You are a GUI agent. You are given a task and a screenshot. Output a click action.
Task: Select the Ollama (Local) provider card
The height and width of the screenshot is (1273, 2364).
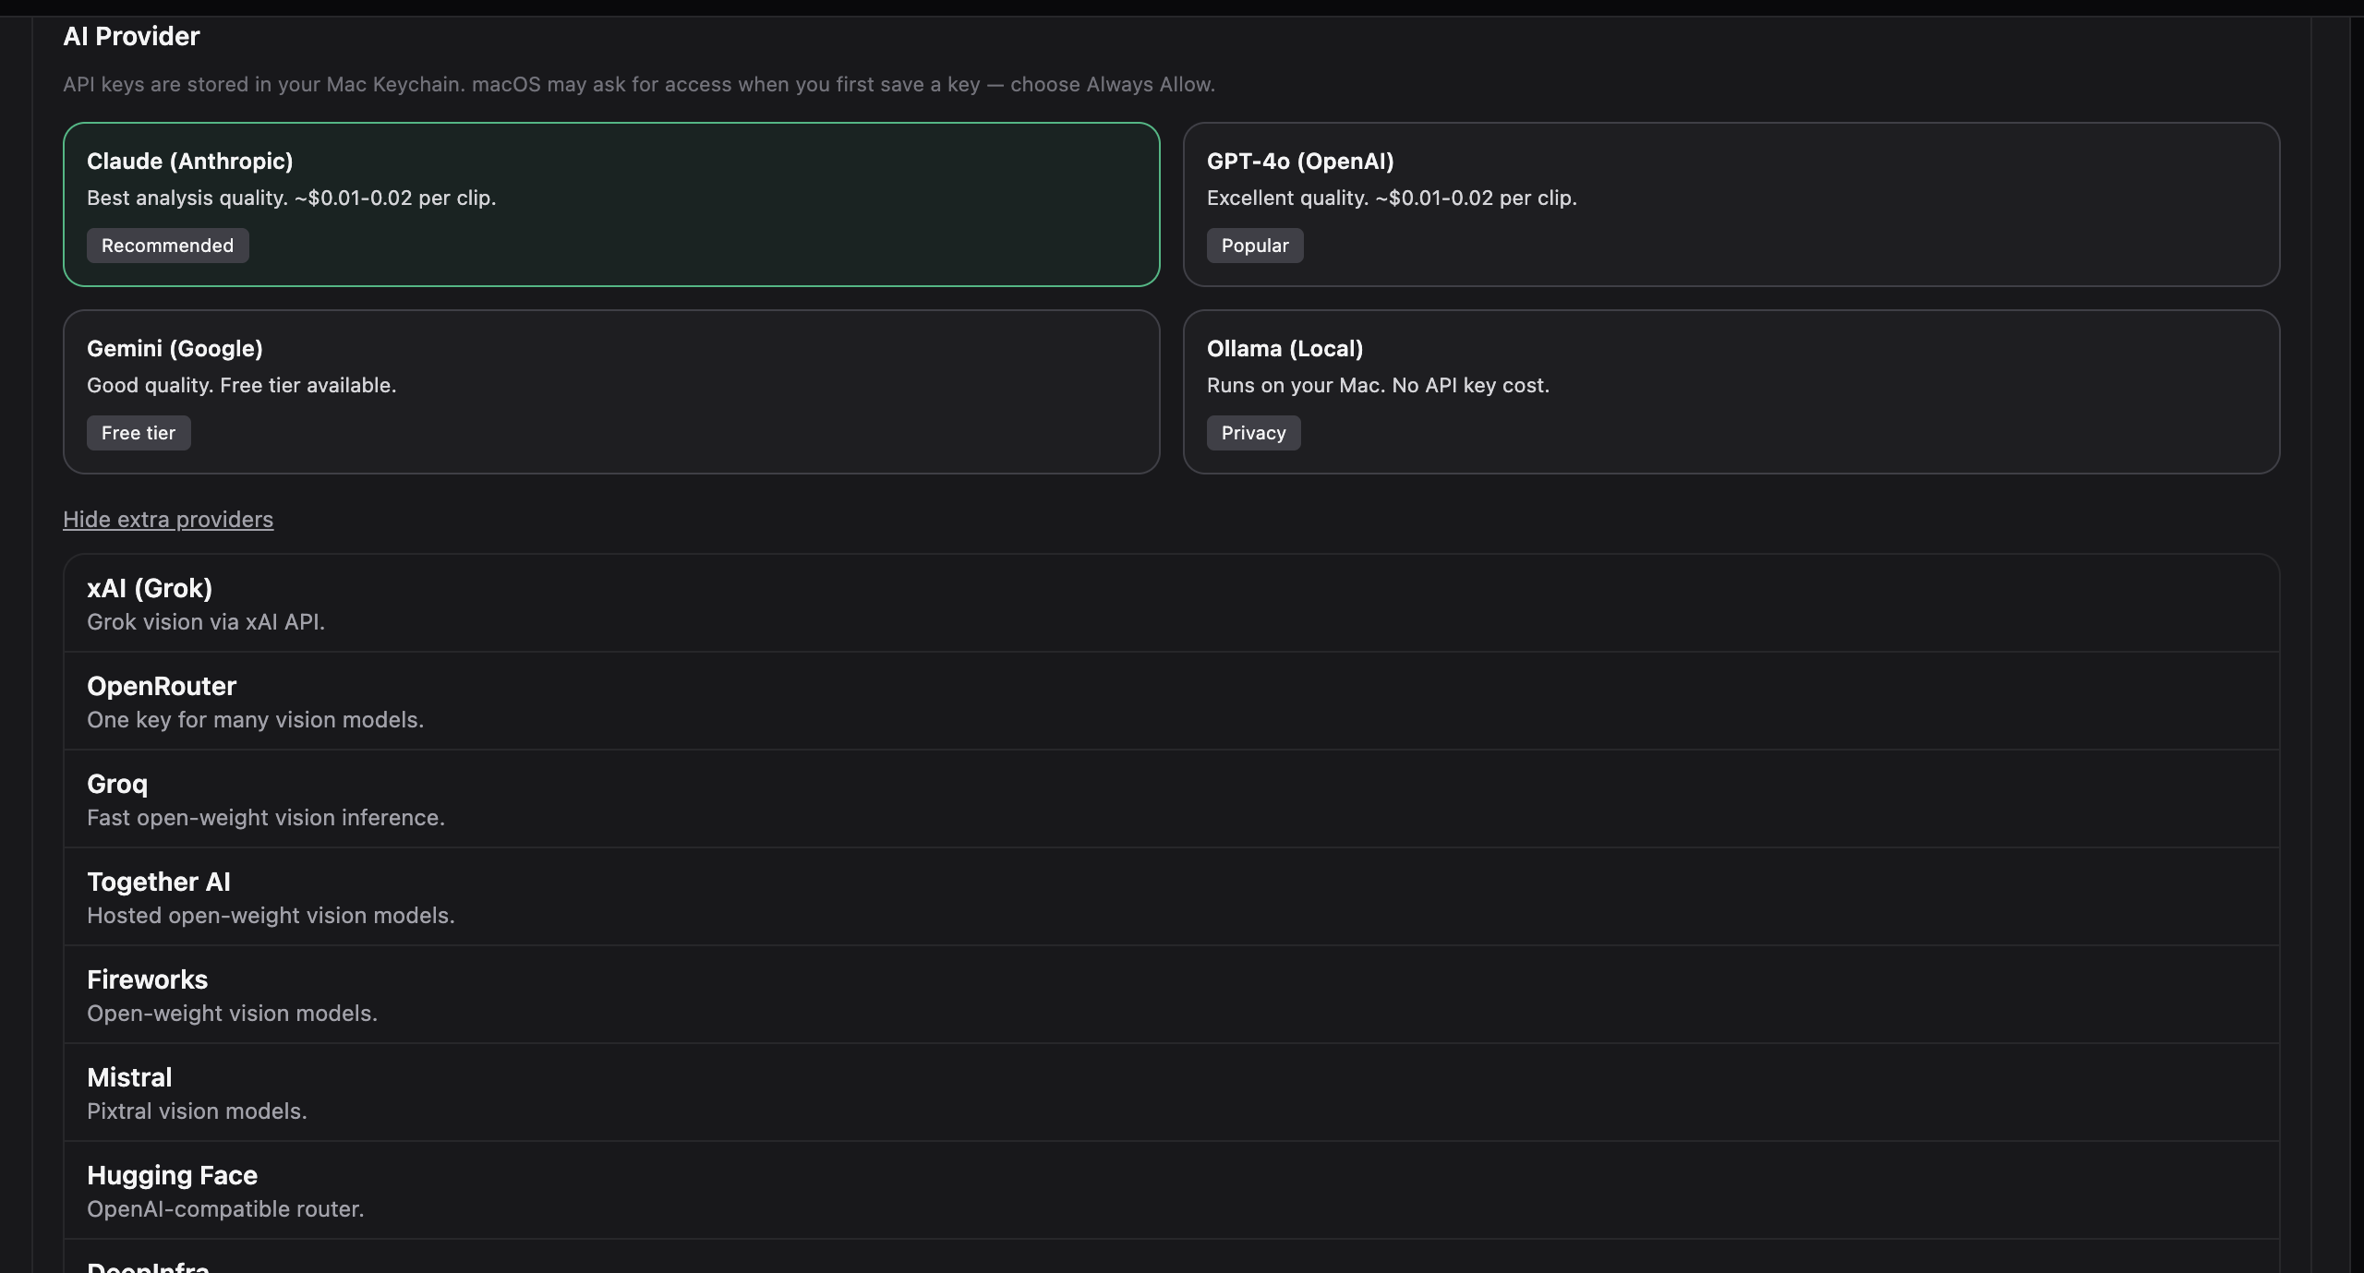coord(1731,391)
